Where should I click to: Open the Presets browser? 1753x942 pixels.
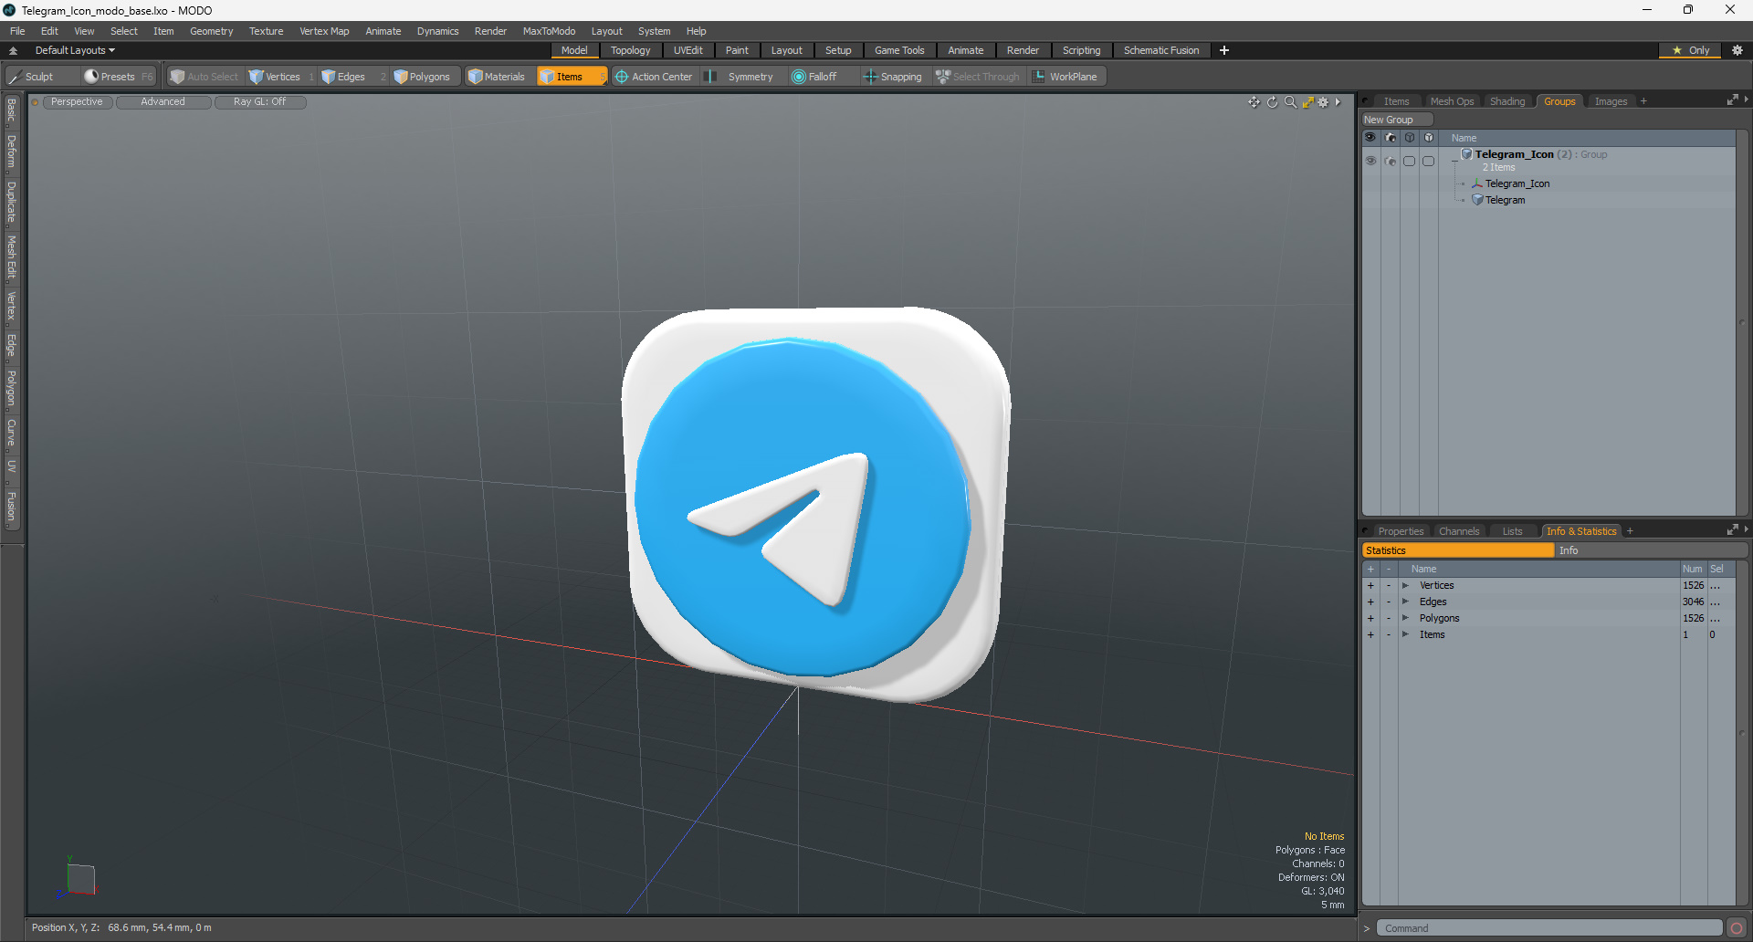tap(118, 77)
